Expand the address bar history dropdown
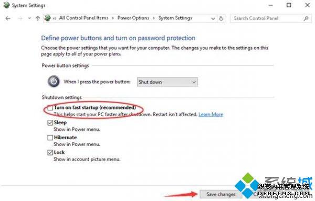This screenshot has height=201, width=315. tap(213, 19)
